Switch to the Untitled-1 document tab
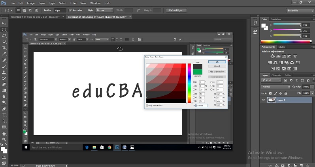 pyautogui.click(x=35, y=17)
